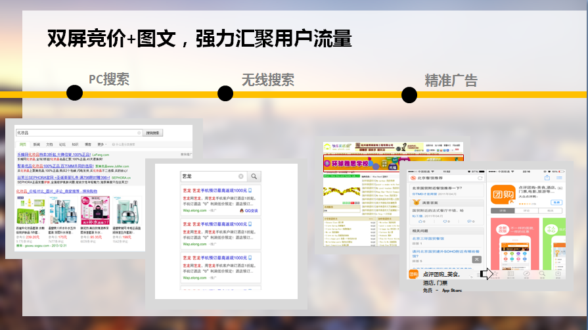Click the Sogou search button next to 化妆品
Viewport: 588px width, 330px height.
point(152,133)
